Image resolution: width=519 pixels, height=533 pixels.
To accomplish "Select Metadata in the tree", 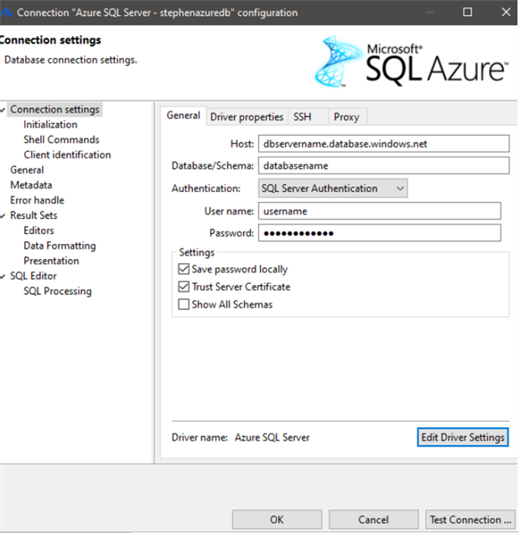I will click(x=31, y=185).
